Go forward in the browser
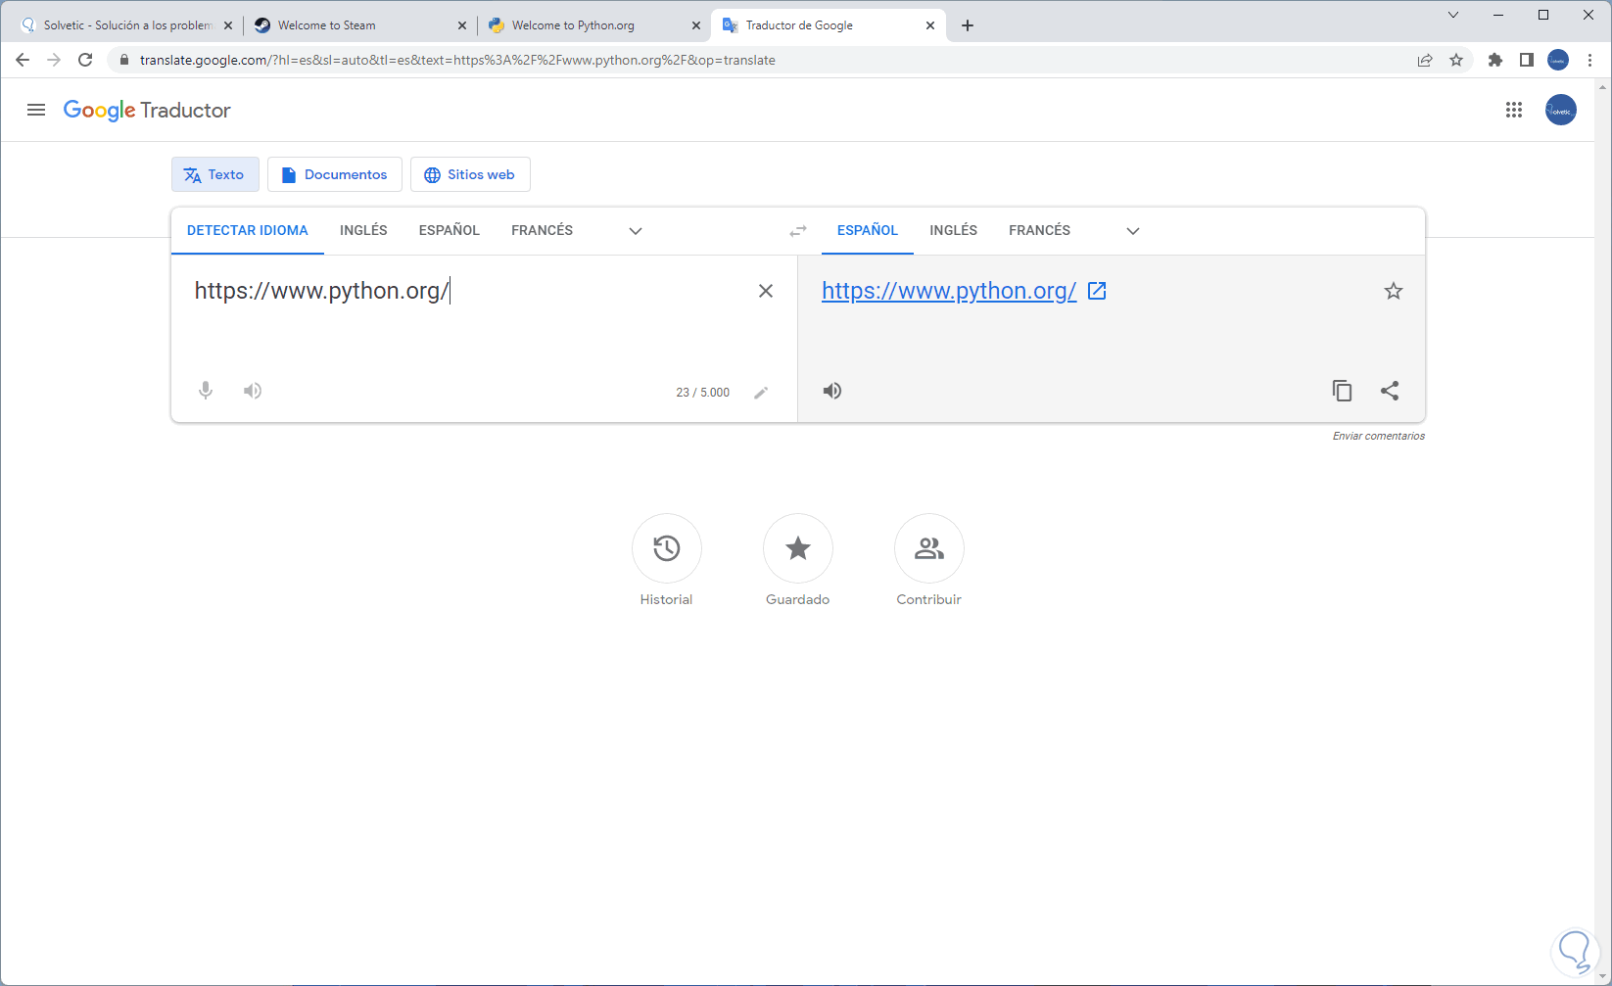 tap(54, 60)
